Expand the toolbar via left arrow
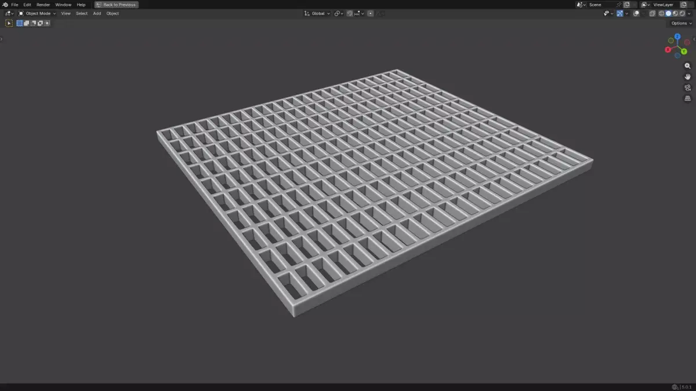The image size is (696, 391). [1, 39]
